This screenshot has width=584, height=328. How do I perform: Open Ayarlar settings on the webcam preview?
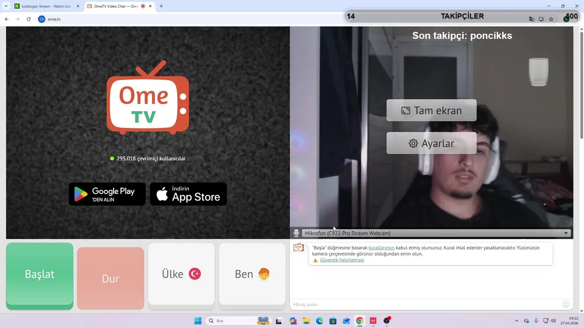coord(432,143)
